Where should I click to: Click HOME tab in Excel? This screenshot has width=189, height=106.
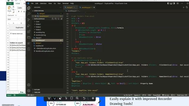click(x=18, y=4)
